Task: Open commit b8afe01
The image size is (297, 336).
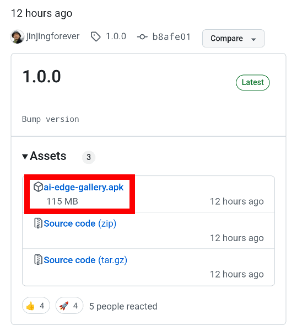Action: coord(171,37)
